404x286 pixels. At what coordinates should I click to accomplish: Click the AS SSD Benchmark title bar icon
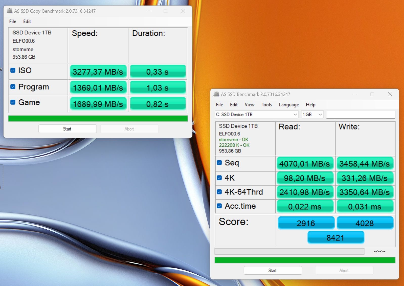216,94
